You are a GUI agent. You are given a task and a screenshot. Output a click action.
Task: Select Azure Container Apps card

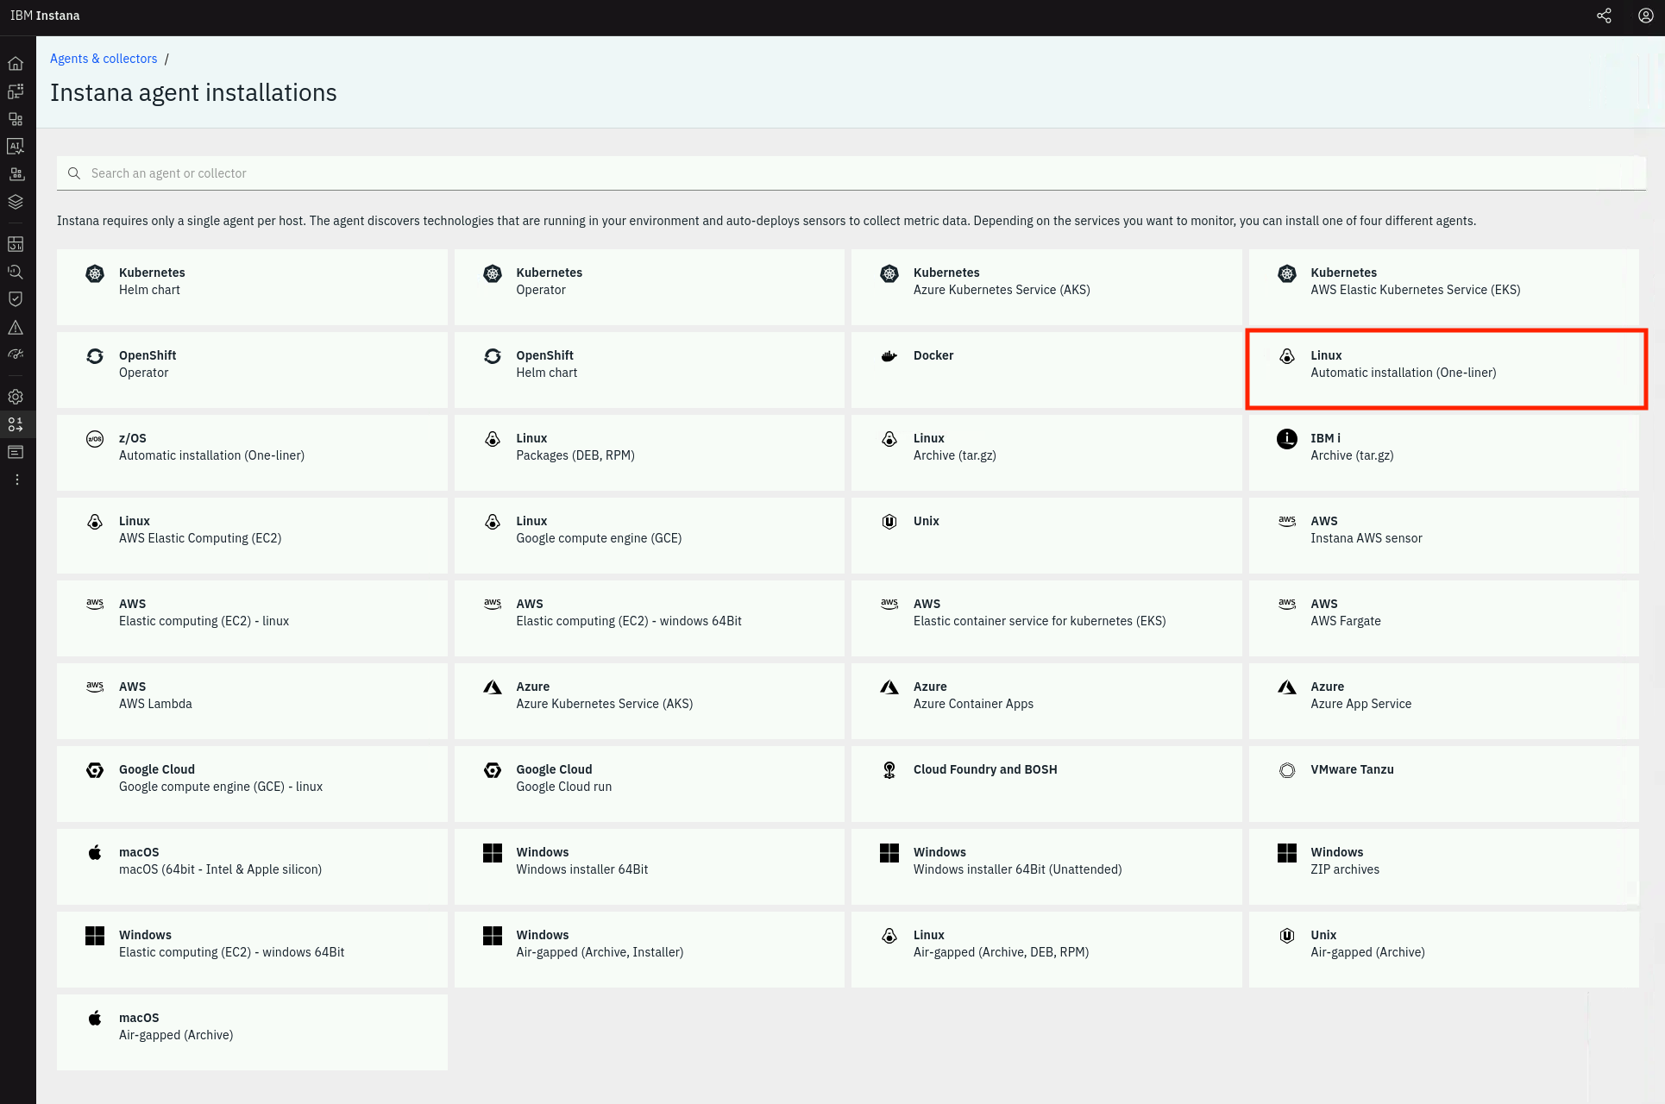(1046, 701)
